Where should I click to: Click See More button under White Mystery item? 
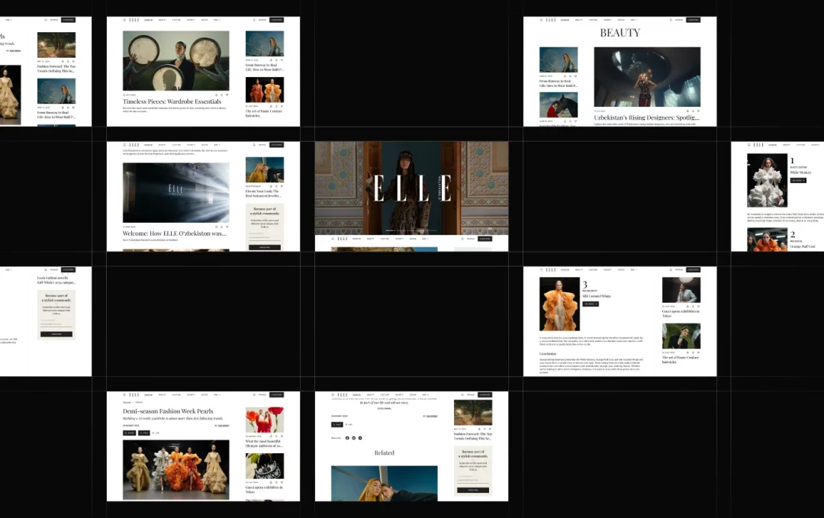tap(798, 180)
